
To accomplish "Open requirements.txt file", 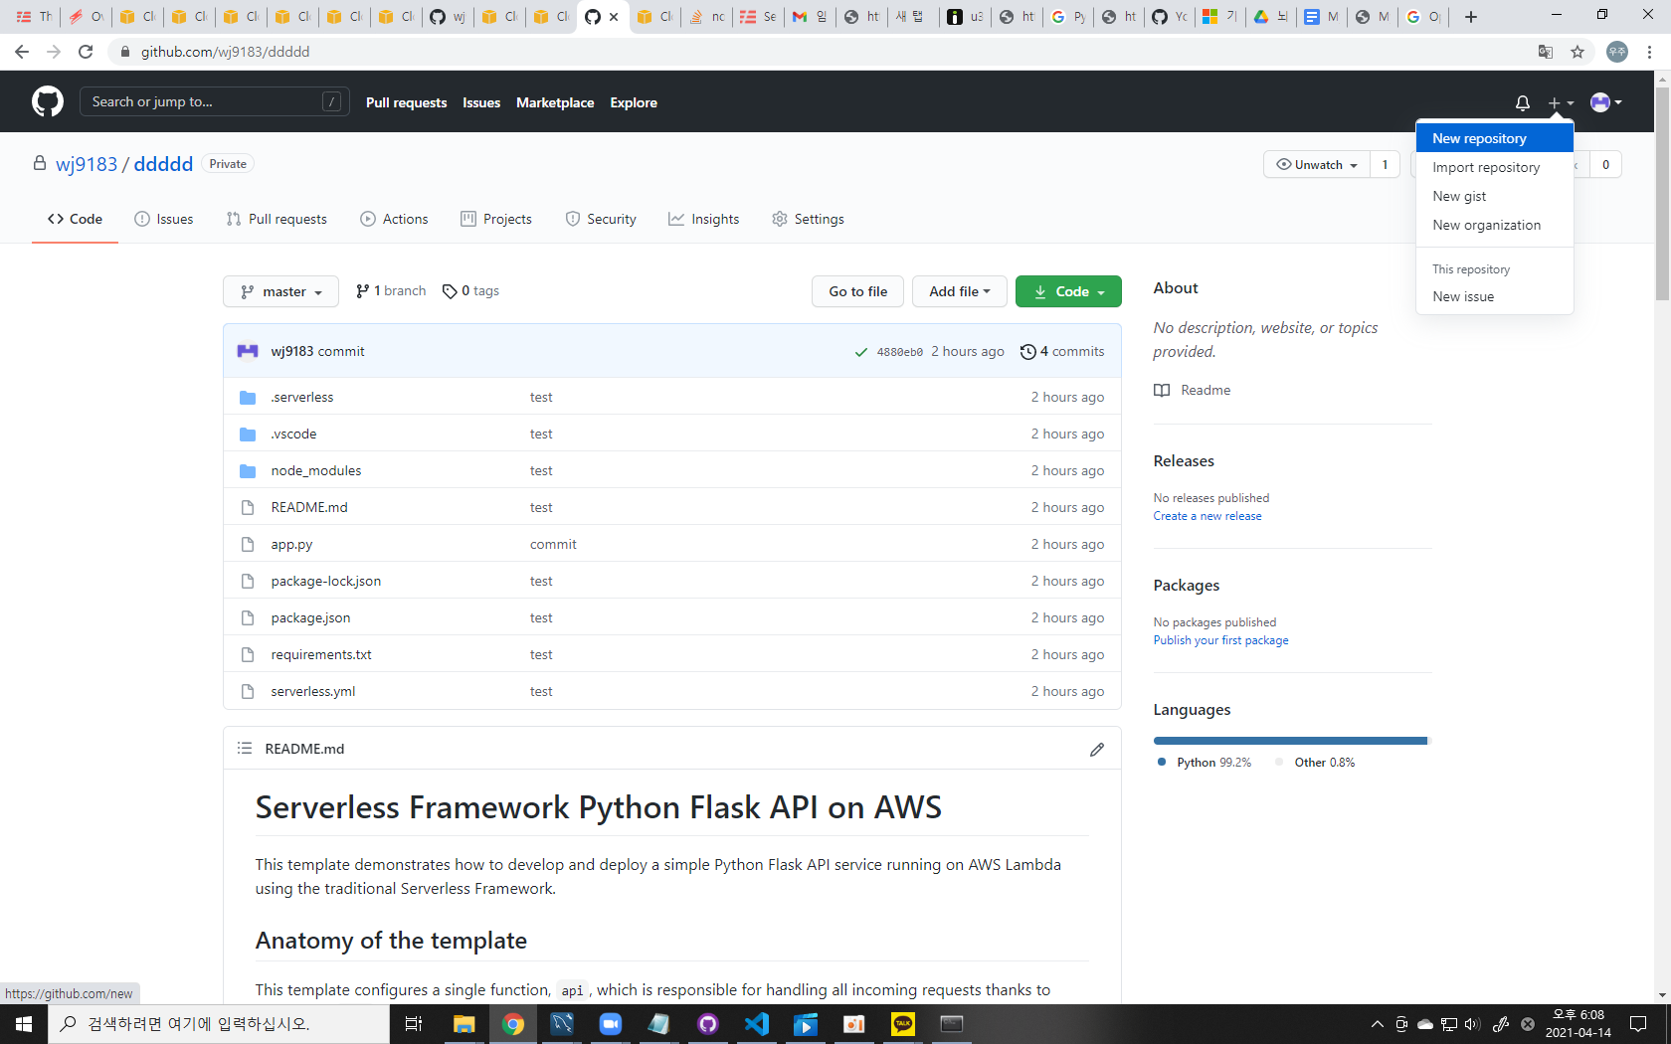I will [321, 654].
